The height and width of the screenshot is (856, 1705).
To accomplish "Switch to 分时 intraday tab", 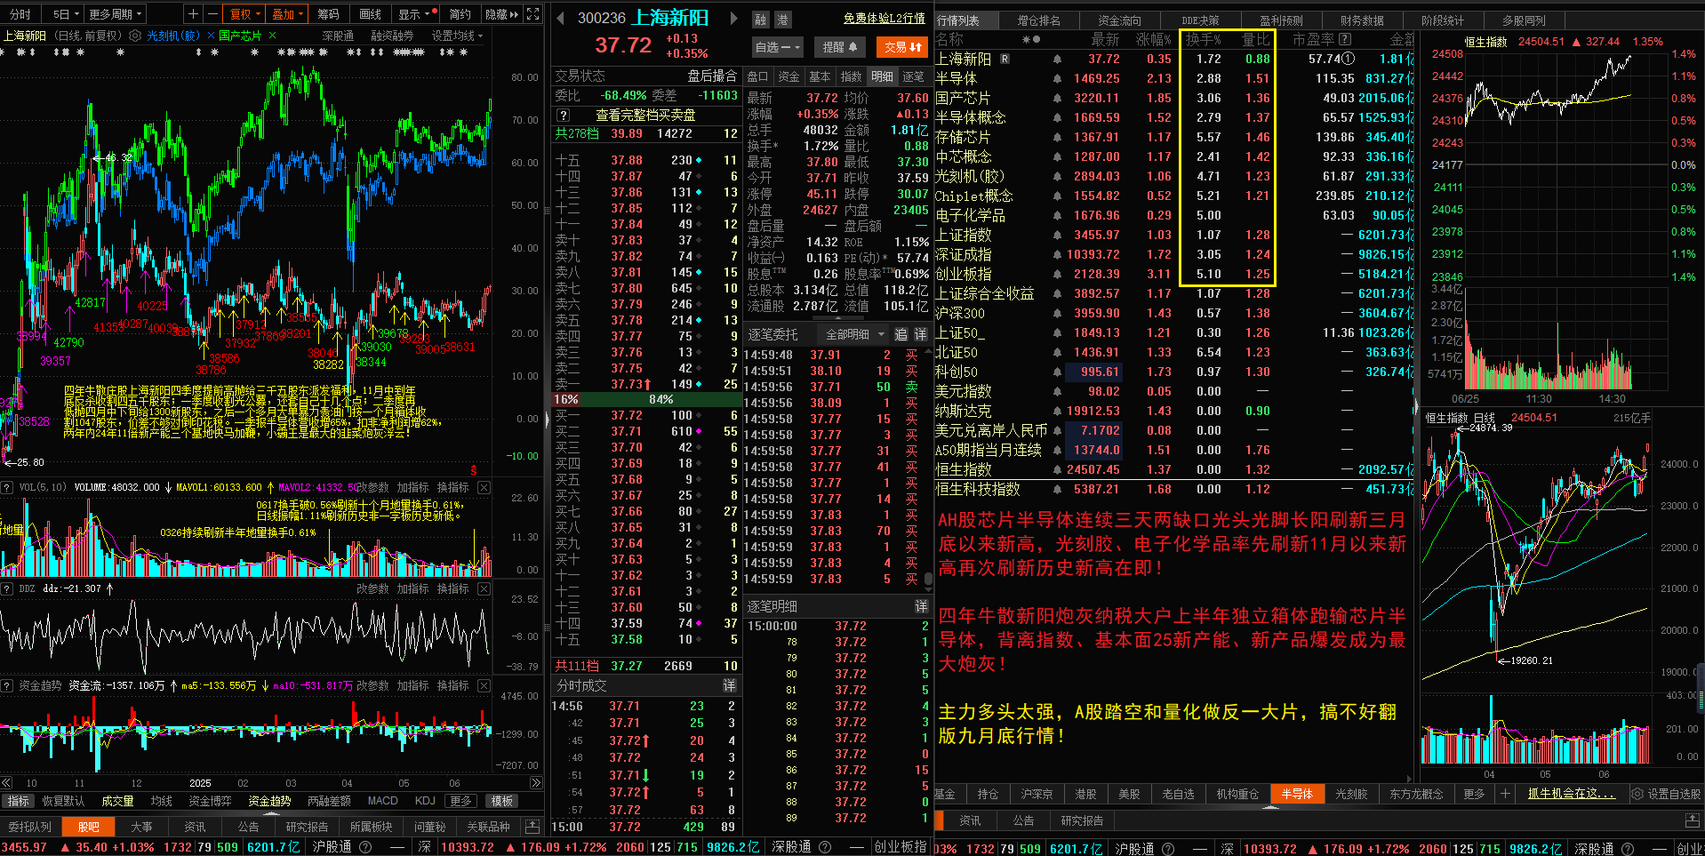I will click(20, 14).
